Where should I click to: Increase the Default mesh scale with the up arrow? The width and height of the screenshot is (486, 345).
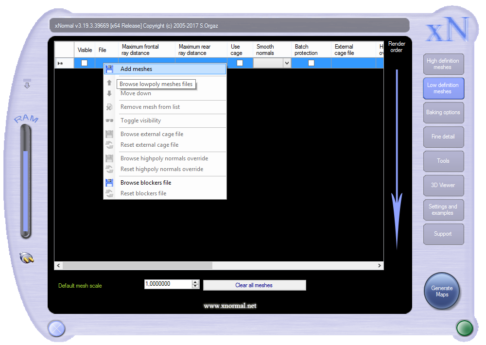point(195,282)
